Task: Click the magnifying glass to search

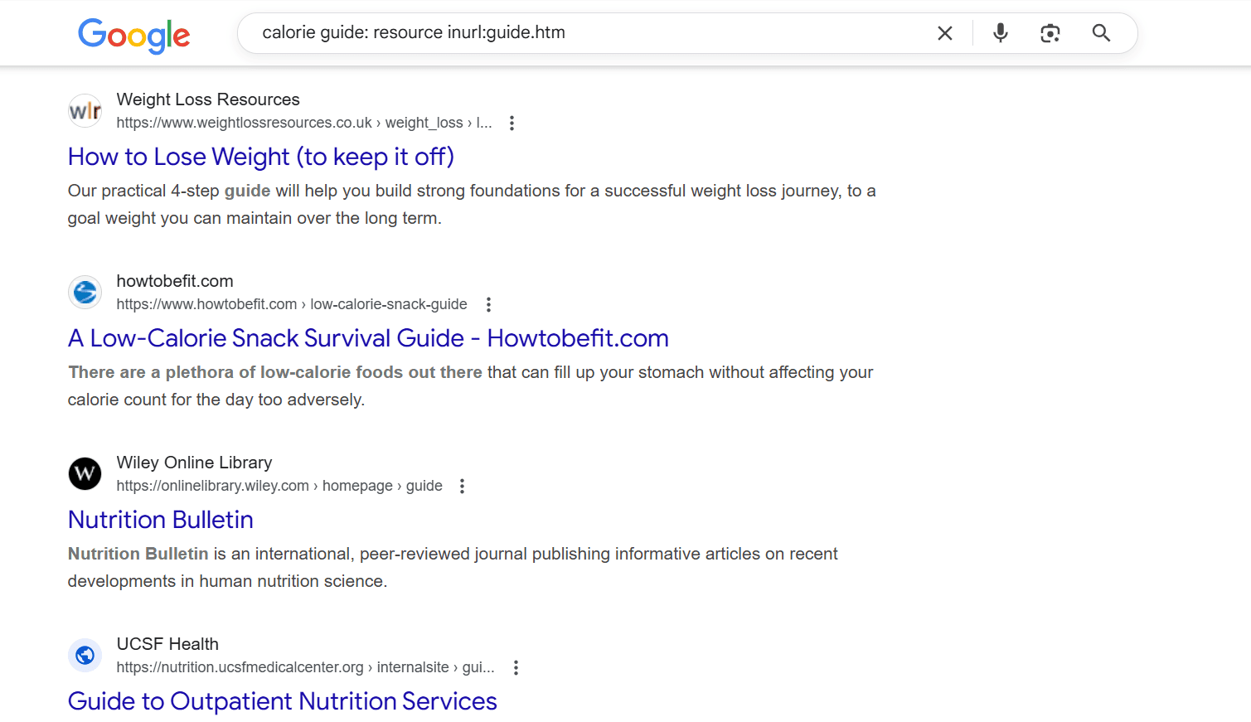Action: pyautogui.click(x=1101, y=32)
